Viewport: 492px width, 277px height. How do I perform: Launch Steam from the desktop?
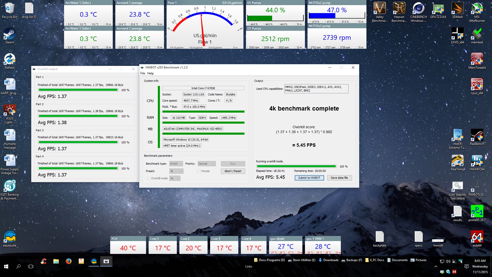click(x=10, y=36)
